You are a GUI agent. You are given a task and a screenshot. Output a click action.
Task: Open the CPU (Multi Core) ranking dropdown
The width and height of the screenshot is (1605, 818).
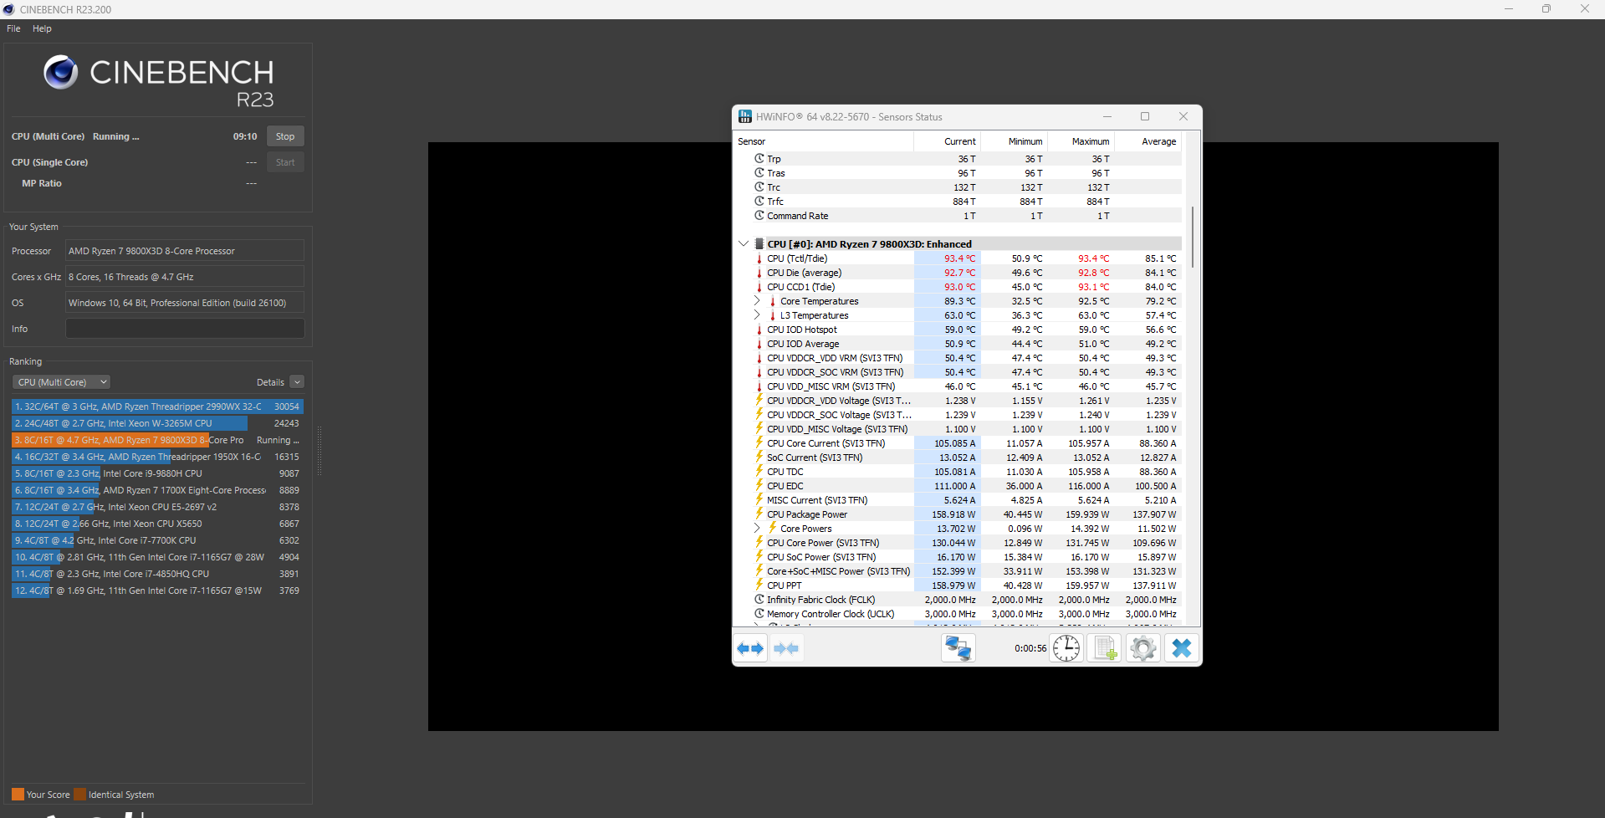pos(62,382)
